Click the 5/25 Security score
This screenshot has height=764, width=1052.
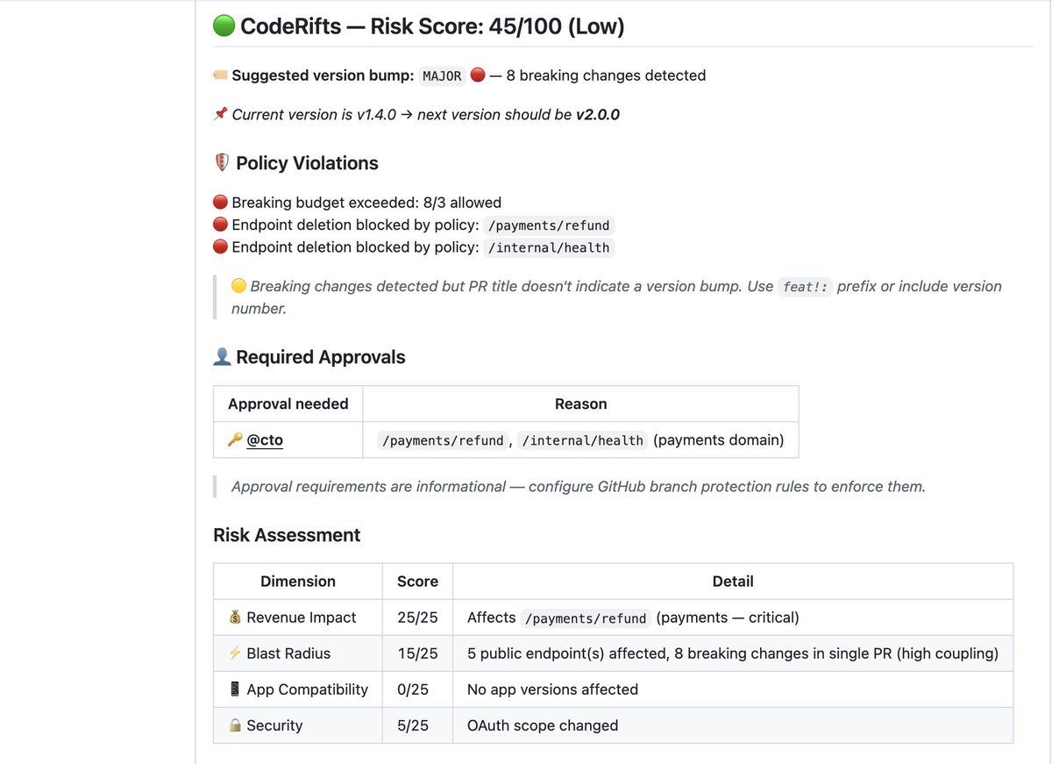(413, 725)
